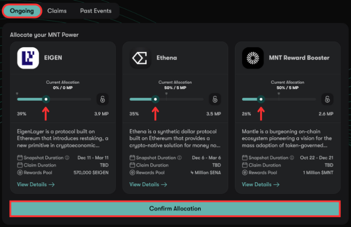Click Ethena Snapshot Duration calendar icon
Screen dimensions: 351x227
[132, 158]
